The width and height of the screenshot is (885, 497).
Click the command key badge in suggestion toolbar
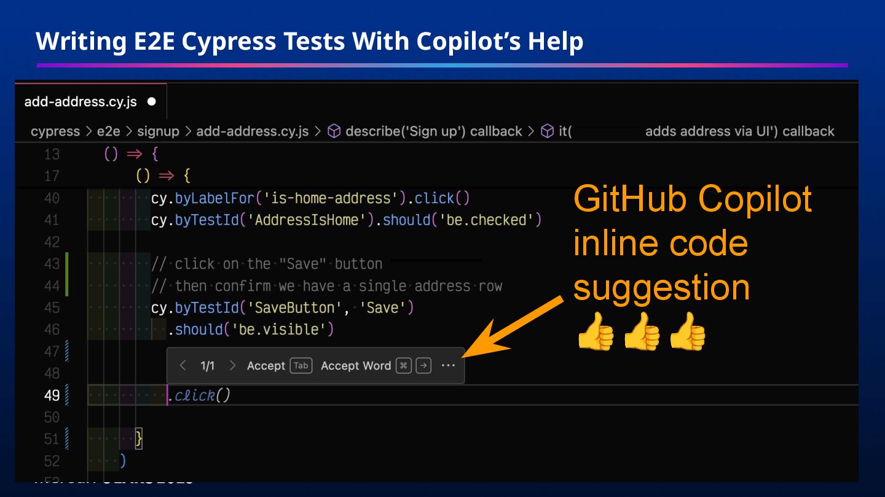point(404,366)
